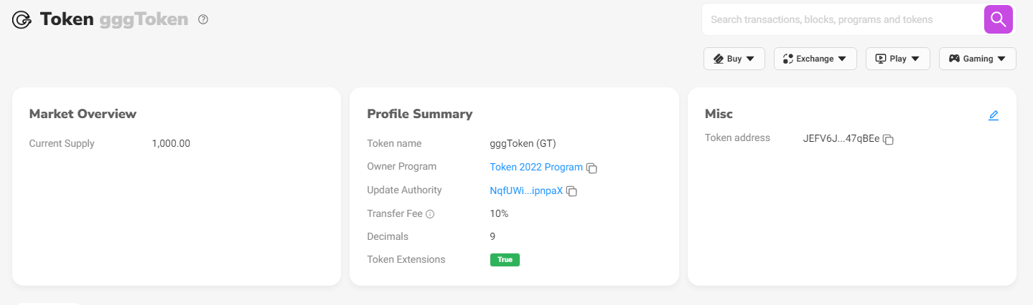The height and width of the screenshot is (305, 1033).
Task: Copy the token address JEFV6J...47qBEe
Action: (x=889, y=140)
